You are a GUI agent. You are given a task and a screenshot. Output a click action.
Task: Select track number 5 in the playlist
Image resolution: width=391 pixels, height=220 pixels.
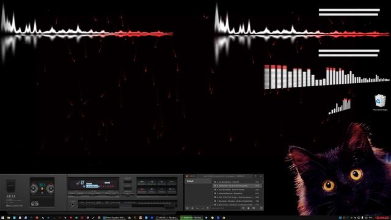(237, 193)
